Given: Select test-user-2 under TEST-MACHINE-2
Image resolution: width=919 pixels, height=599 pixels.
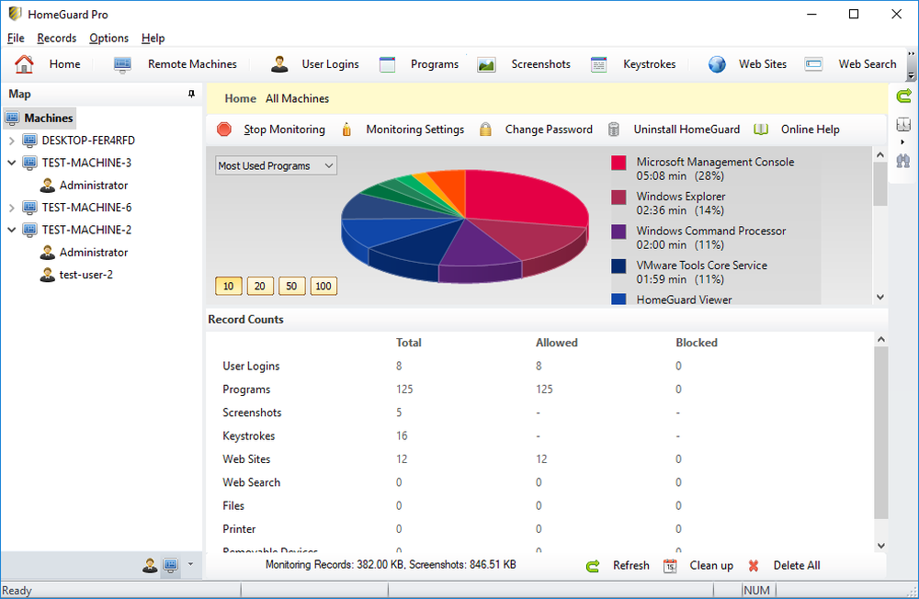Looking at the screenshot, I should [85, 275].
